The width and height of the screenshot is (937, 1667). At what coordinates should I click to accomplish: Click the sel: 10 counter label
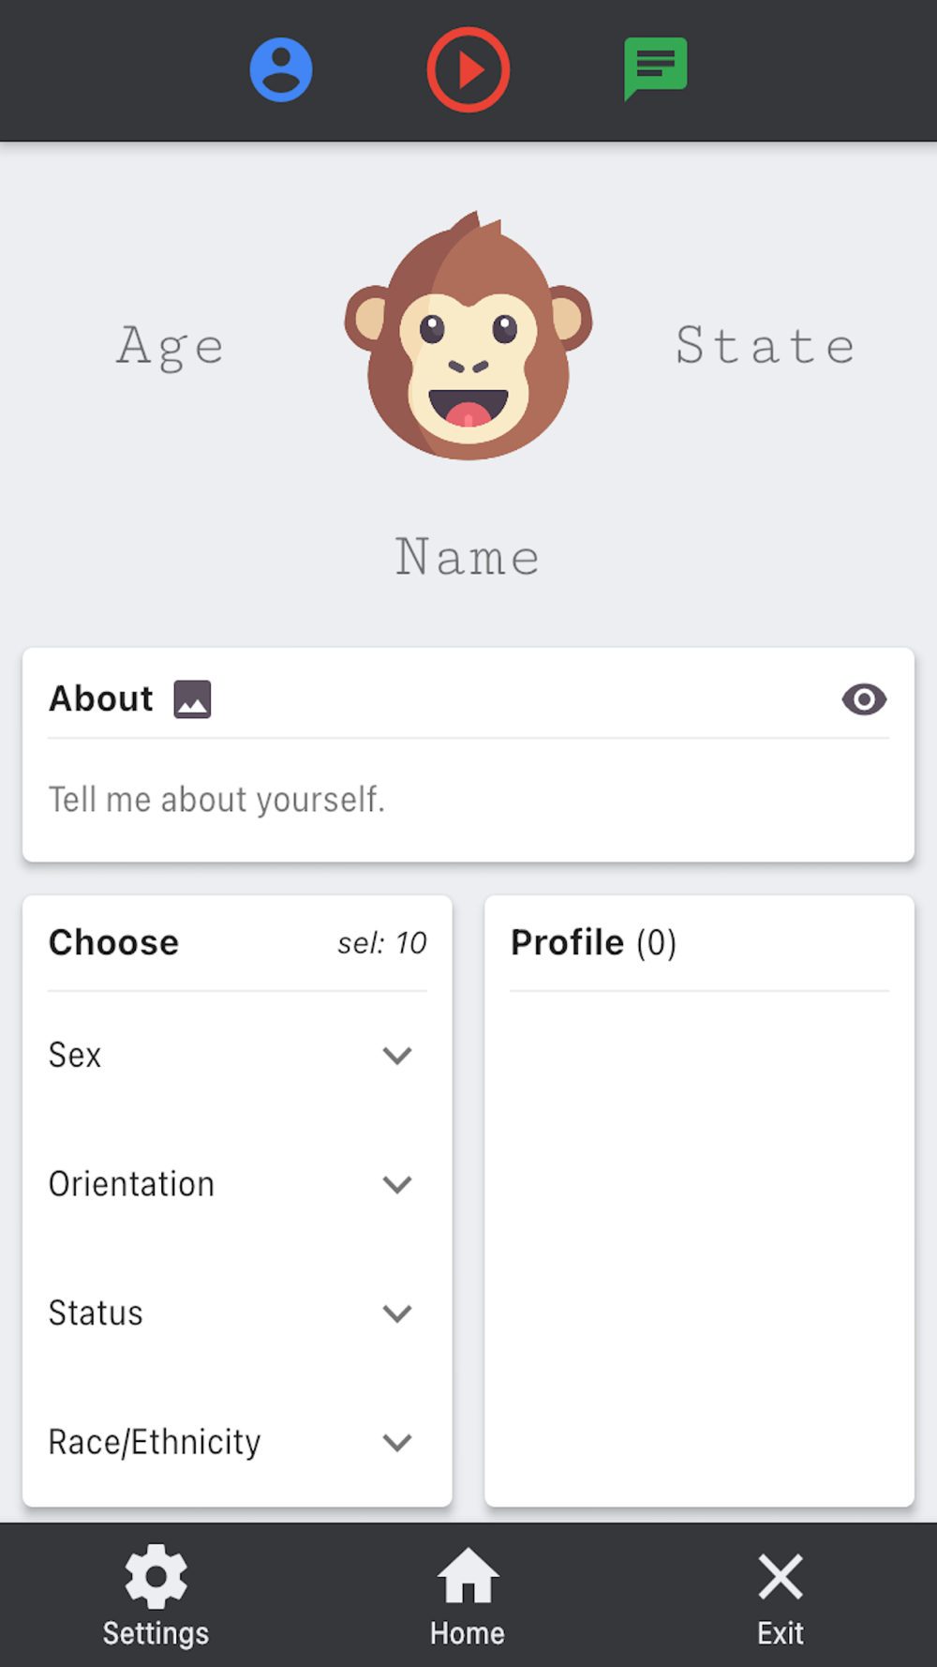[381, 943]
